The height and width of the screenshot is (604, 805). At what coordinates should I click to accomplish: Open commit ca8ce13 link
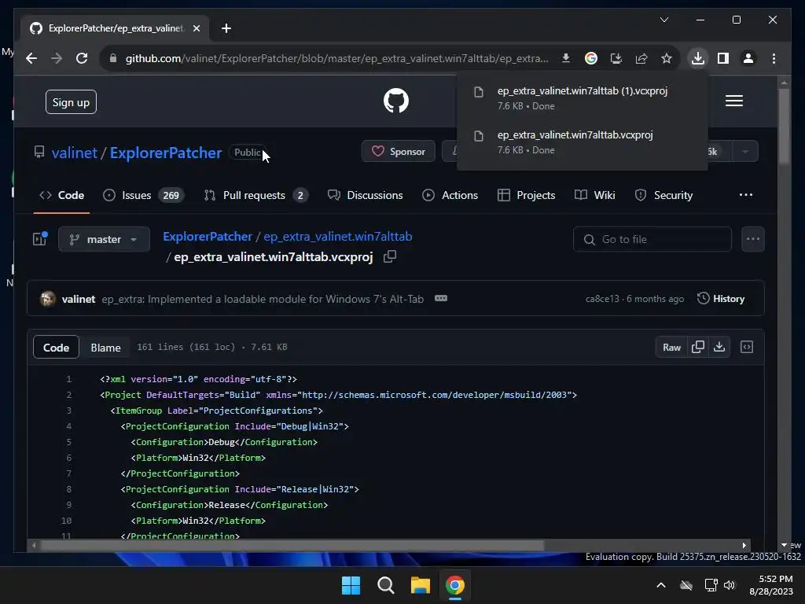[x=601, y=299]
